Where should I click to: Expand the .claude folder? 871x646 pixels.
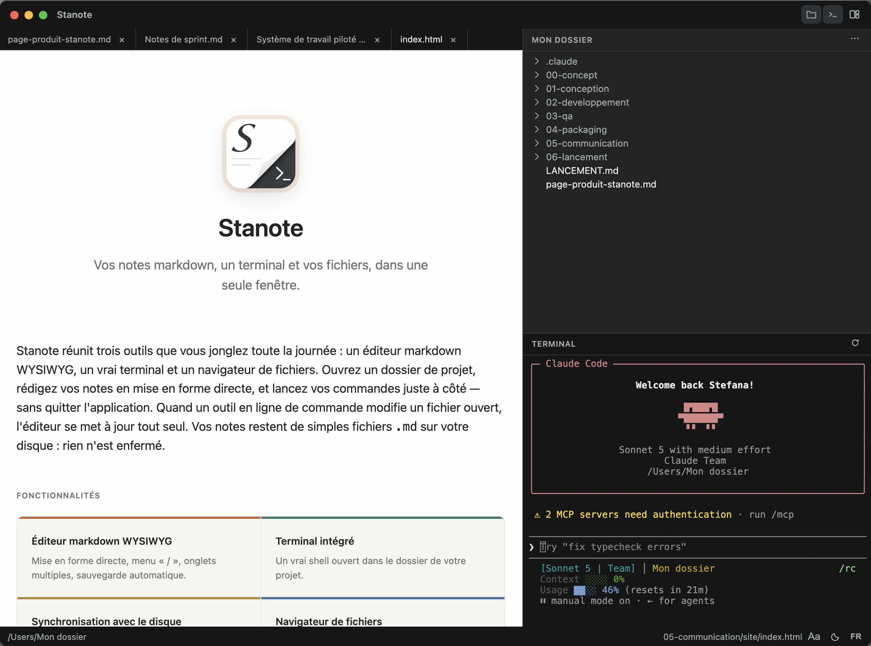(536, 61)
